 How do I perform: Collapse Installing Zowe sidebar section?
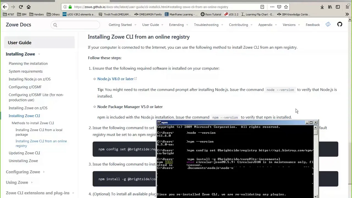(x=23, y=54)
